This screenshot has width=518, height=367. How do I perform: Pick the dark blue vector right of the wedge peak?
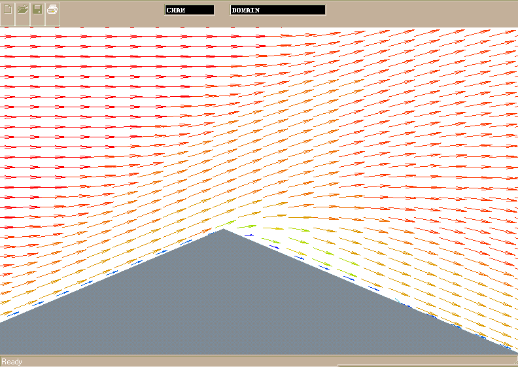click(249, 235)
